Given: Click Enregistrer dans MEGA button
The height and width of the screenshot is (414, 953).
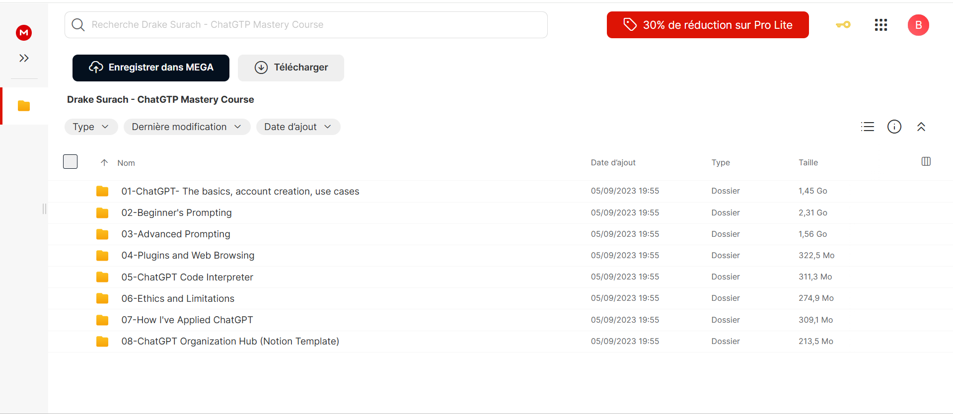Looking at the screenshot, I should tap(151, 68).
